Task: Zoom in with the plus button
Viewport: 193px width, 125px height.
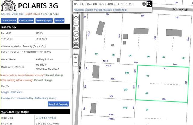Action: pyautogui.click(x=76, y=57)
